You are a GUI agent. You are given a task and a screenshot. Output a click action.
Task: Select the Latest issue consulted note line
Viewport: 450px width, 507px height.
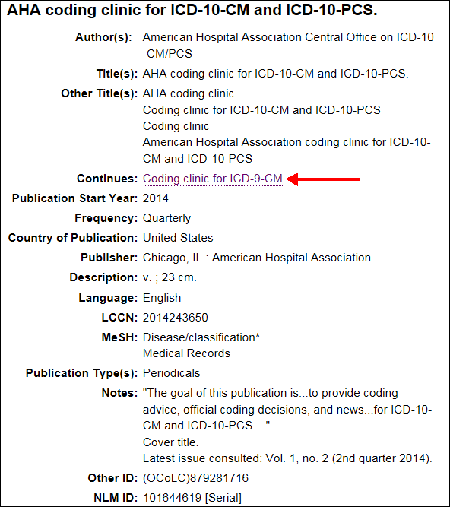[x=287, y=458]
